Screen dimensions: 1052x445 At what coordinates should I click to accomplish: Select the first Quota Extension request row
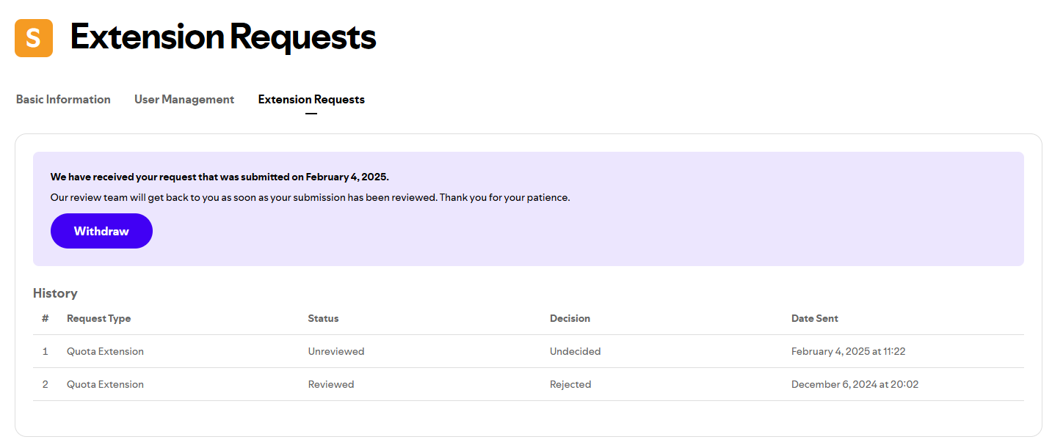[105, 351]
